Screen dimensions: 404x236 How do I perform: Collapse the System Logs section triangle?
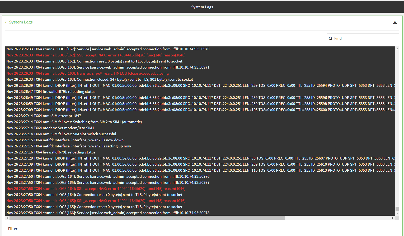tap(6, 22)
